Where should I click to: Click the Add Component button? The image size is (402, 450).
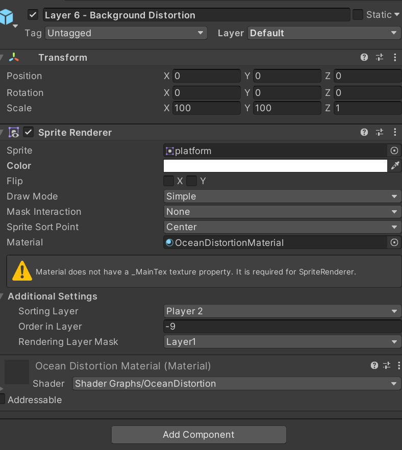(198, 434)
